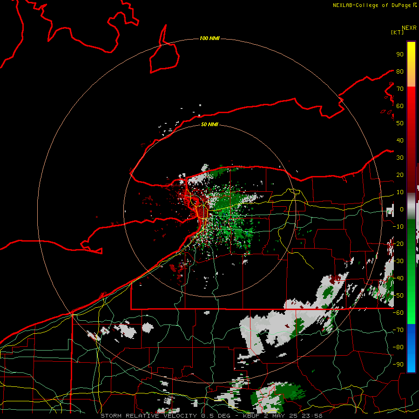Click the -20 value on the velocity scale

pyautogui.click(x=398, y=243)
